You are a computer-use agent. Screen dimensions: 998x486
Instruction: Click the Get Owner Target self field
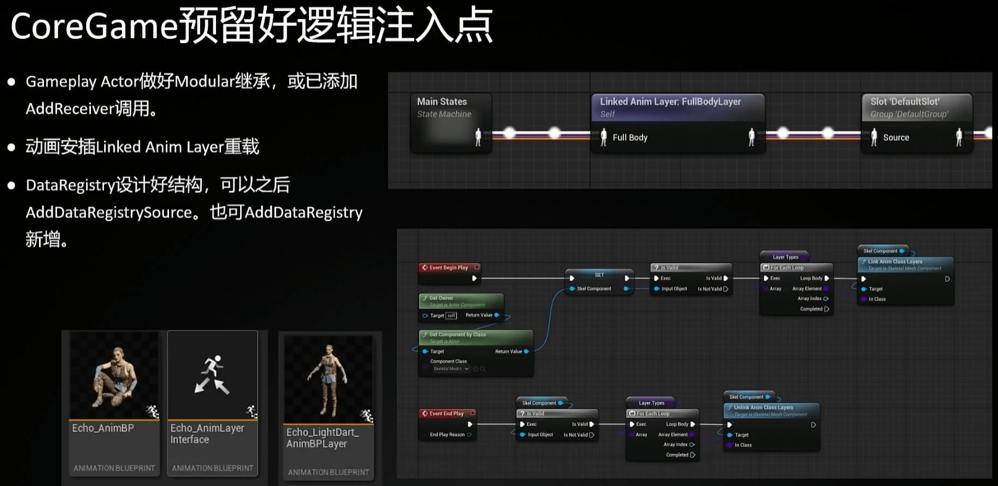(x=451, y=315)
